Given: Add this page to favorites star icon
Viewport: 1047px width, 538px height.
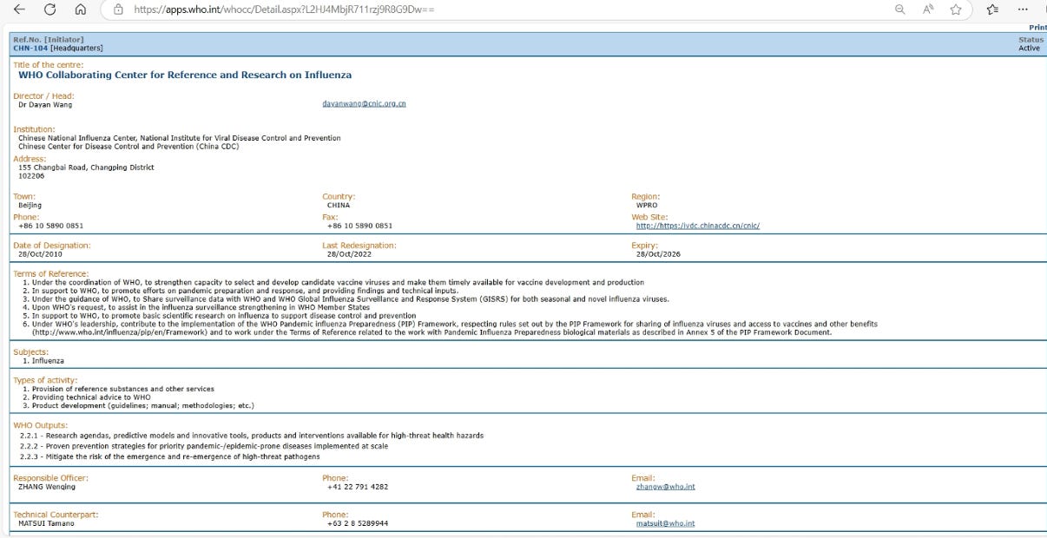Looking at the screenshot, I should 956,10.
